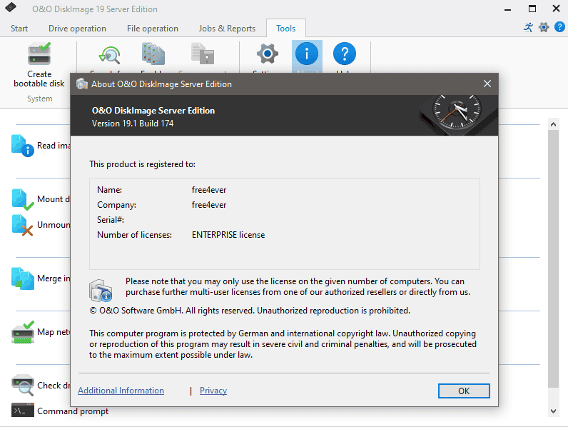Click the Command prompt label
The height and width of the screenshot is (427, 568).
[73, 411]
